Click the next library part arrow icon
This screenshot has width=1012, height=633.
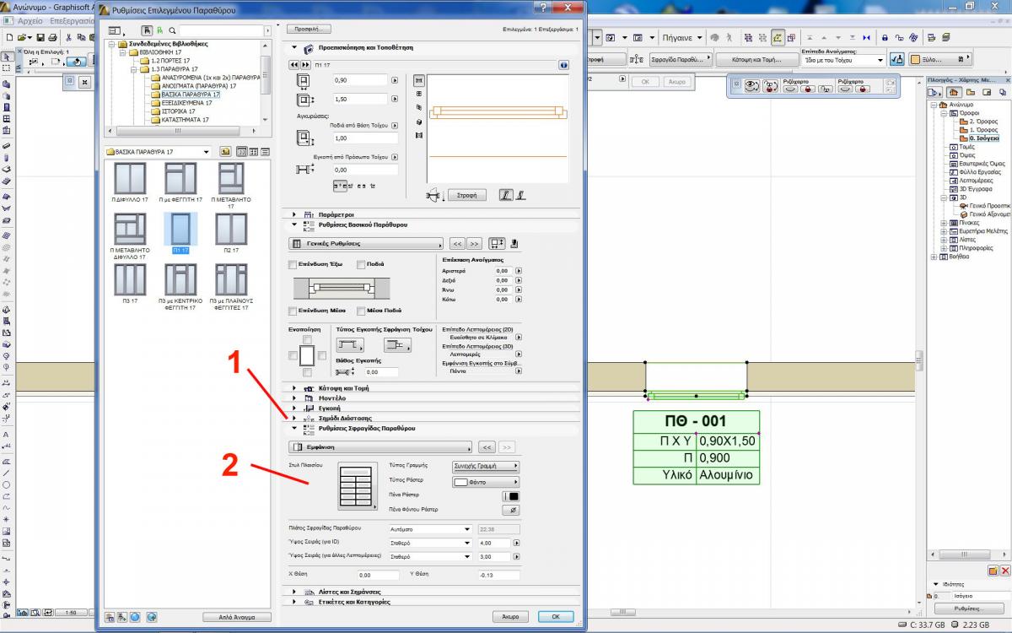click(x=306, y=65)
